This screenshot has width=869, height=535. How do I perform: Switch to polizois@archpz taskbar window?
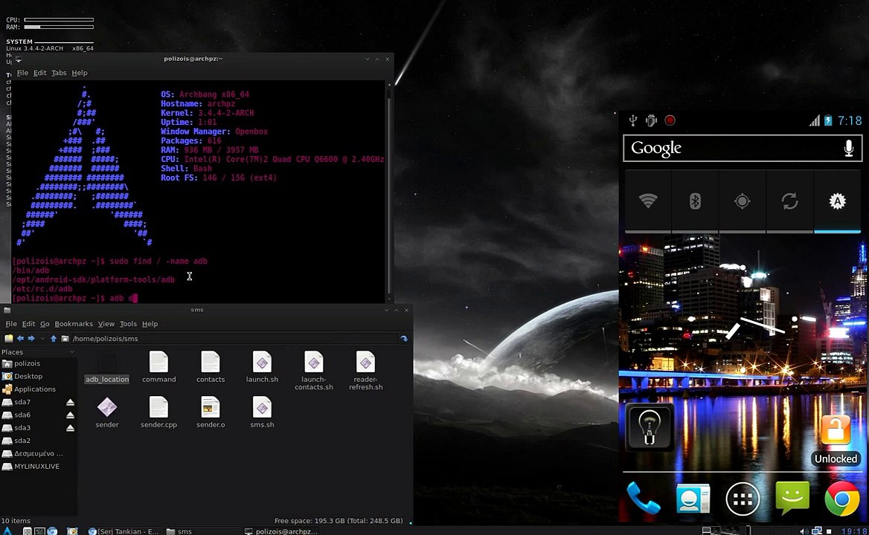click(x=281, y=531)
